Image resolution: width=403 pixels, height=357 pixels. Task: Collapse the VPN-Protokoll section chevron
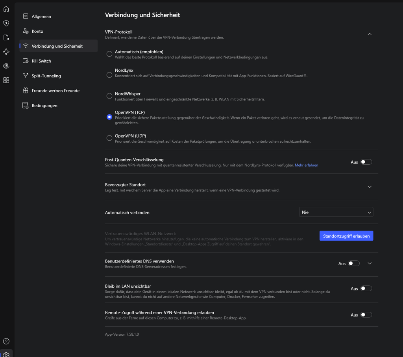pyautogui.click(x=370, y=34)
